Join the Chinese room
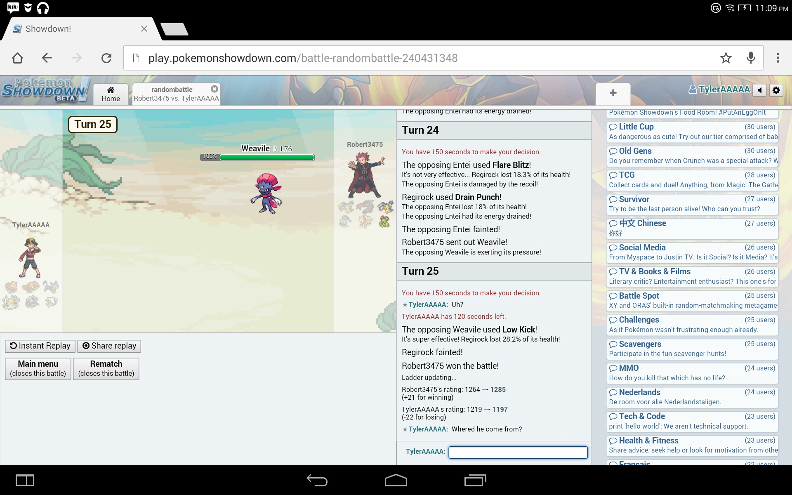This screenshot has height=495, width=792. pyautogui.click(x=692, y=228)
